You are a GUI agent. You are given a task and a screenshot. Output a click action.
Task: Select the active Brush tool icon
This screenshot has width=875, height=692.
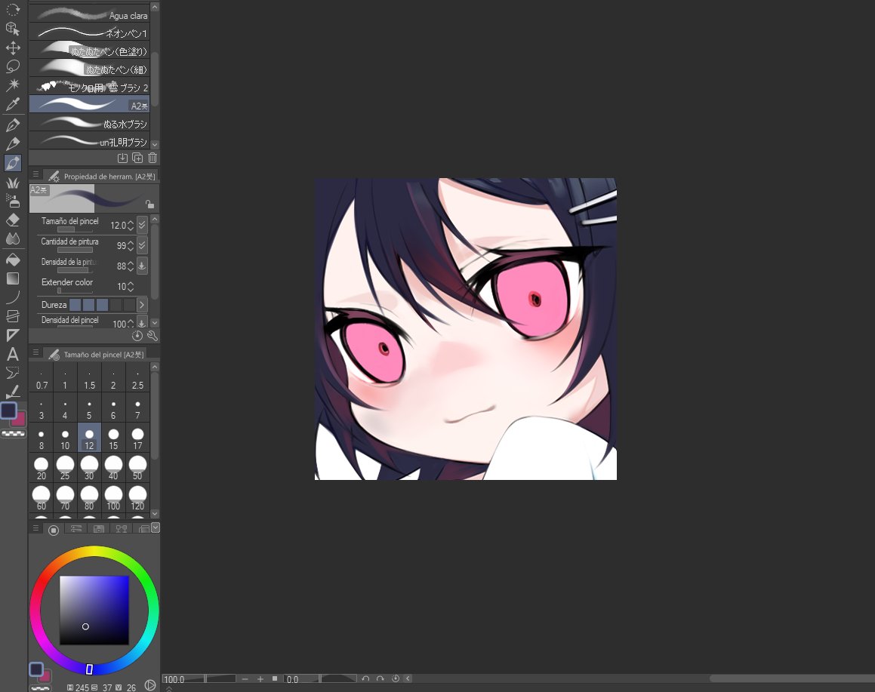click(12, 163)
